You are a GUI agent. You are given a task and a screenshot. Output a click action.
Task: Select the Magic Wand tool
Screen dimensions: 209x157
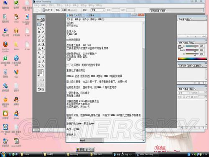[43, 28]
